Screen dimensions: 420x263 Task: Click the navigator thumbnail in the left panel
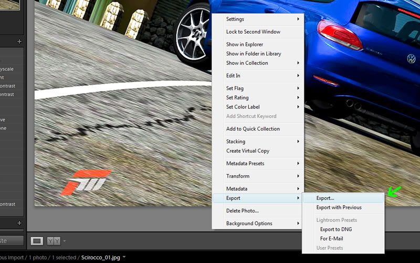(9, 5)
